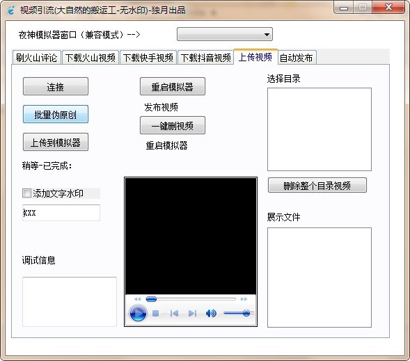
Task: Click the watermark text field containing xxx
Action: coord(61,213)
